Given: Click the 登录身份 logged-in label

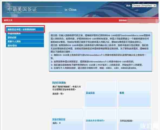Looking at the screenshot, I should [123, 21].
